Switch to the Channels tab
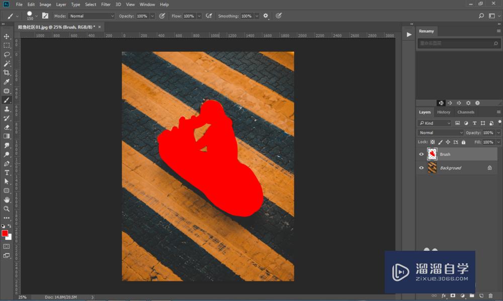Viewport: 503px width, 301px height. coord(466,112)
